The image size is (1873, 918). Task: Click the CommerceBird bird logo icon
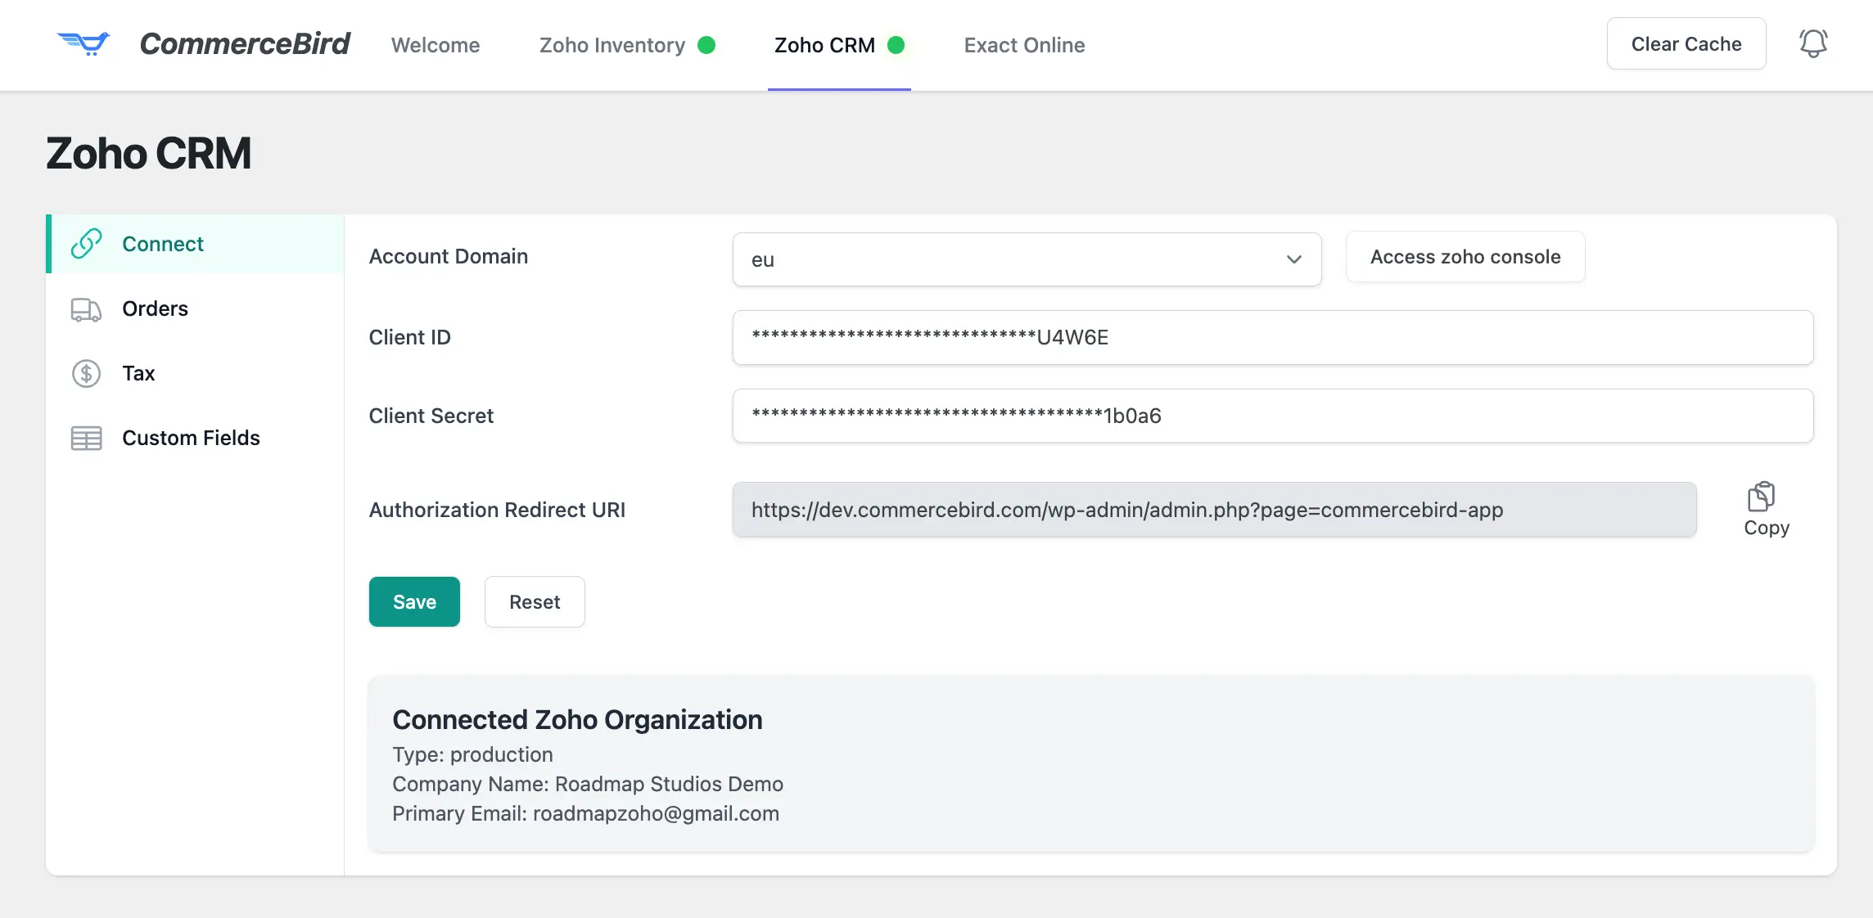point(84,43)
